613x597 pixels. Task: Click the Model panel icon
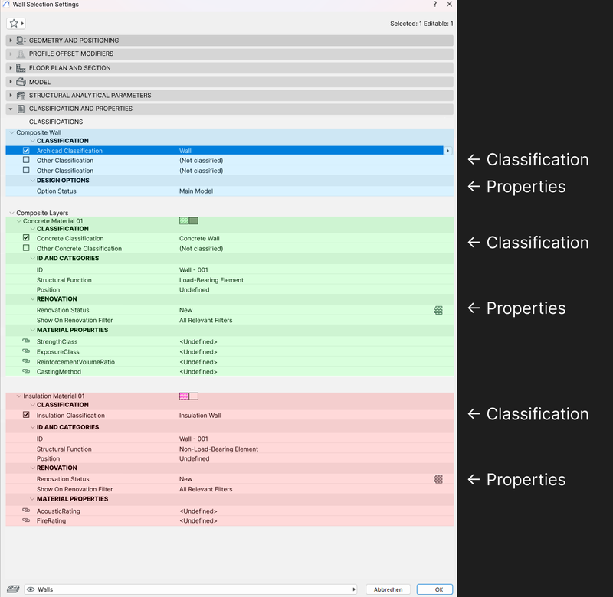pyautogui.click(x=21, y=82)
